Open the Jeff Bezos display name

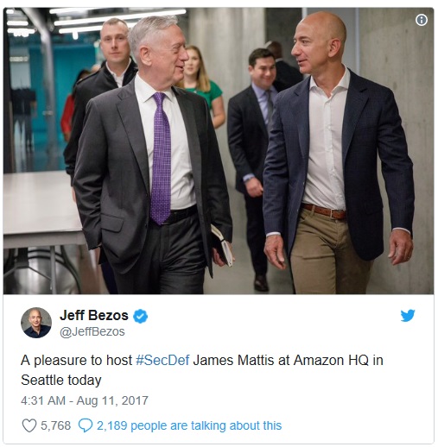94,315
